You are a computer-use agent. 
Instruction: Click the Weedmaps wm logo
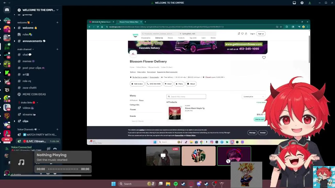135,34
